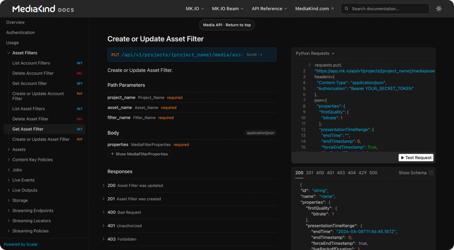Viewport: 454px width, 250px height.
Task: Toggle the light/dark theme sun icon
Action: (438, 8)
